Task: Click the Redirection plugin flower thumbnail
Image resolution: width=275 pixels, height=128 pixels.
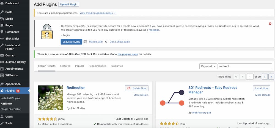Action: (50, 98)
